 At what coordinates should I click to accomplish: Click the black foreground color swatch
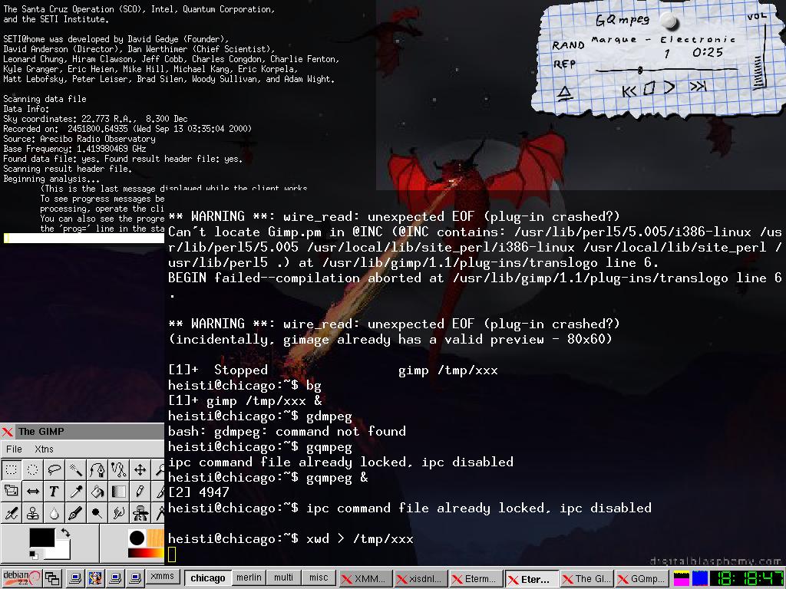(41, 538)
